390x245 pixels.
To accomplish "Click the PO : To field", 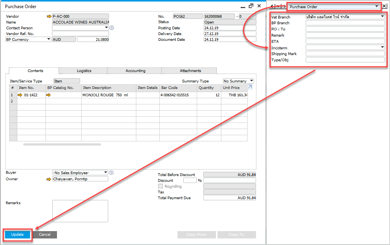I will point(345,29).
